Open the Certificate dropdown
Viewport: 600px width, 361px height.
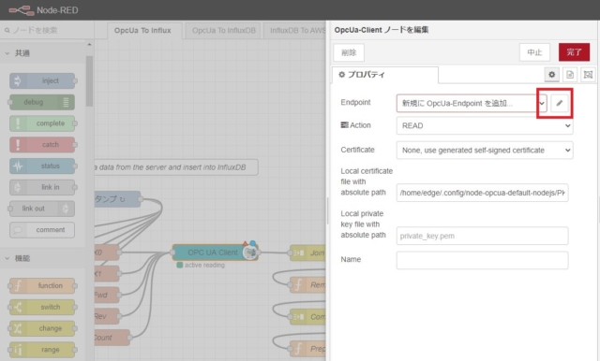[485, 151]
